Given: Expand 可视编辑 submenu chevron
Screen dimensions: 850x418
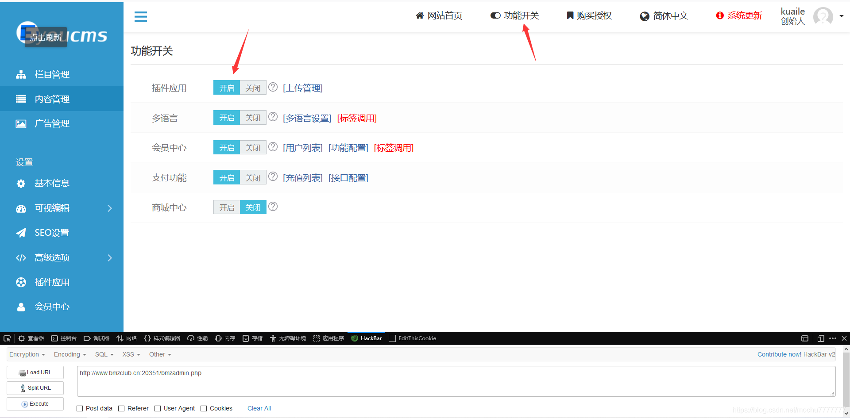Looking at the screenshot, I should pos(110,208).
